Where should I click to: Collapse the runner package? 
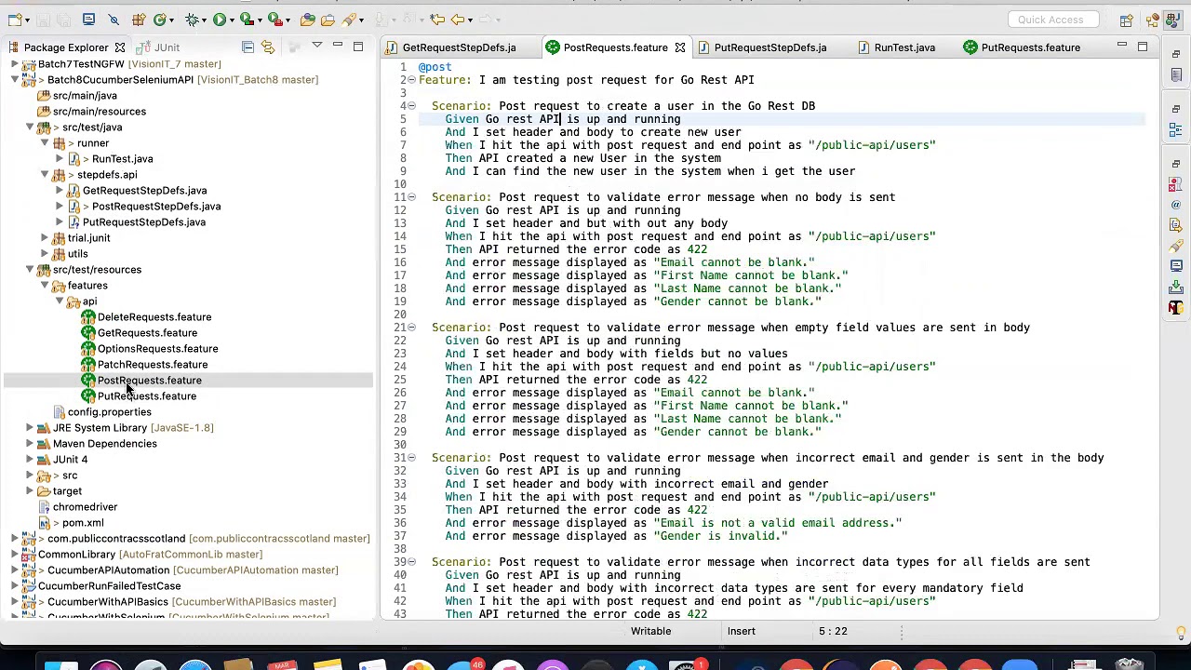45,143
